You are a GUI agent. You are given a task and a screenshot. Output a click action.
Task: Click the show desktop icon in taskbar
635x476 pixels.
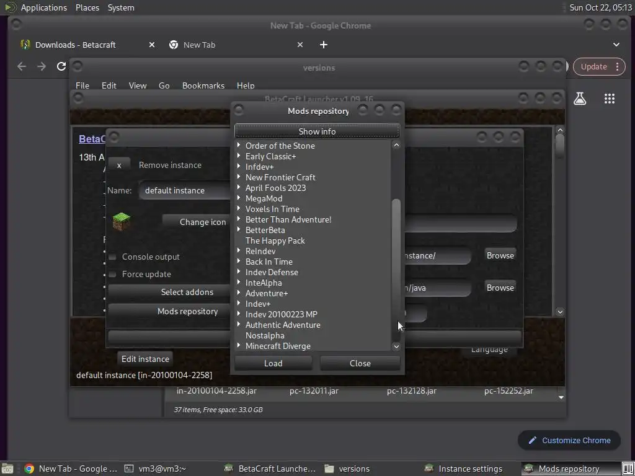click(x=7, y=469)
